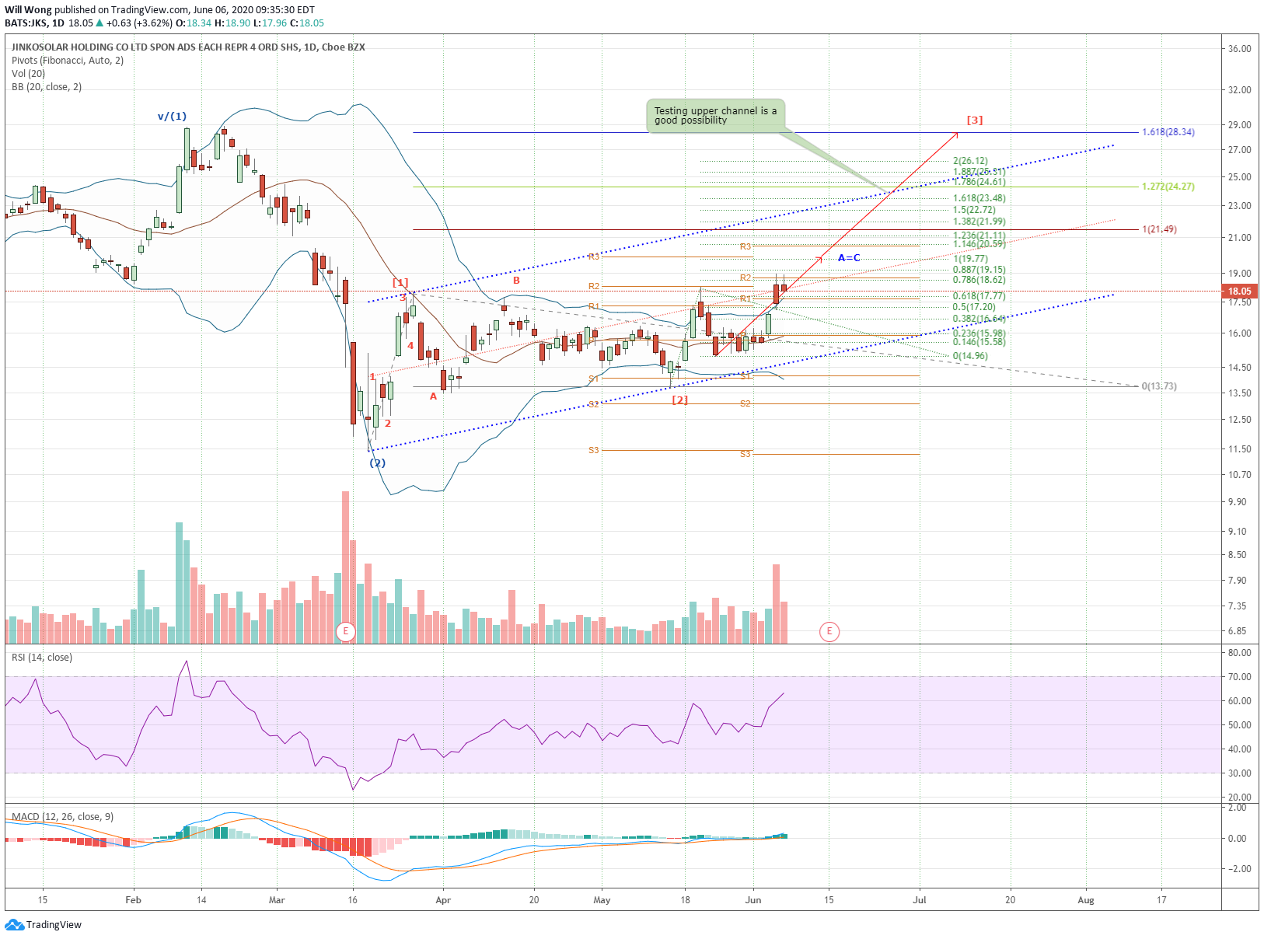This screenshot has height=939, width=1264.
Task: Click the blue A=C annotation
Action: tap(849, 257)
